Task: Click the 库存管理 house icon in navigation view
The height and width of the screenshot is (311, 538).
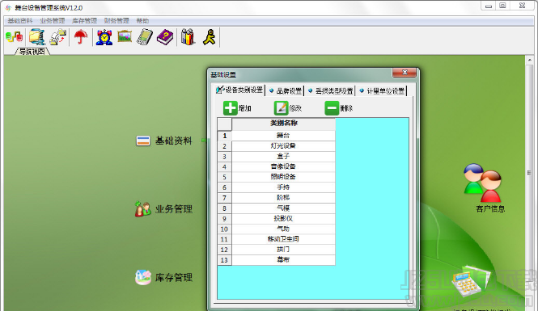Action: point(143,277)
